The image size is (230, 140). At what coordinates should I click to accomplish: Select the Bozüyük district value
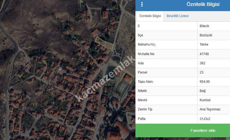(x=206, y=35)
